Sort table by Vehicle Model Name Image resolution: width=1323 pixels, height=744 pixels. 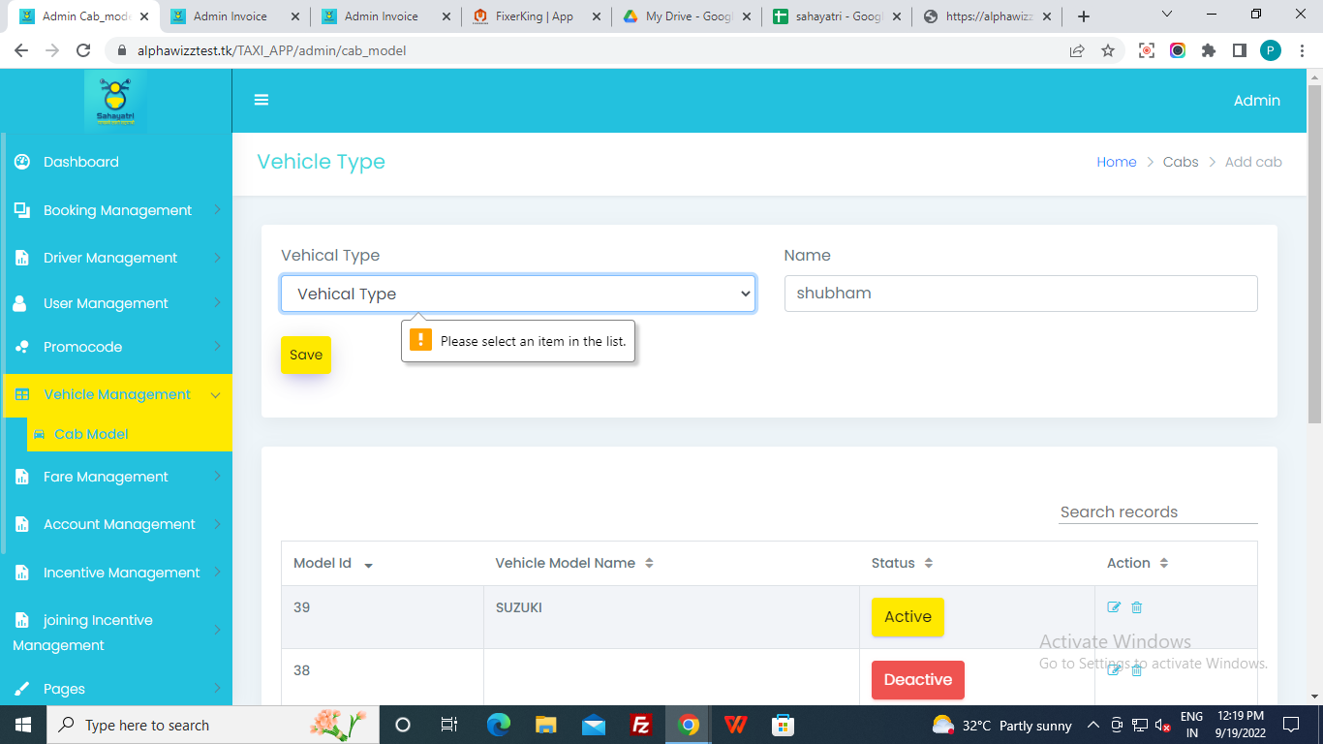pos(671,563)
